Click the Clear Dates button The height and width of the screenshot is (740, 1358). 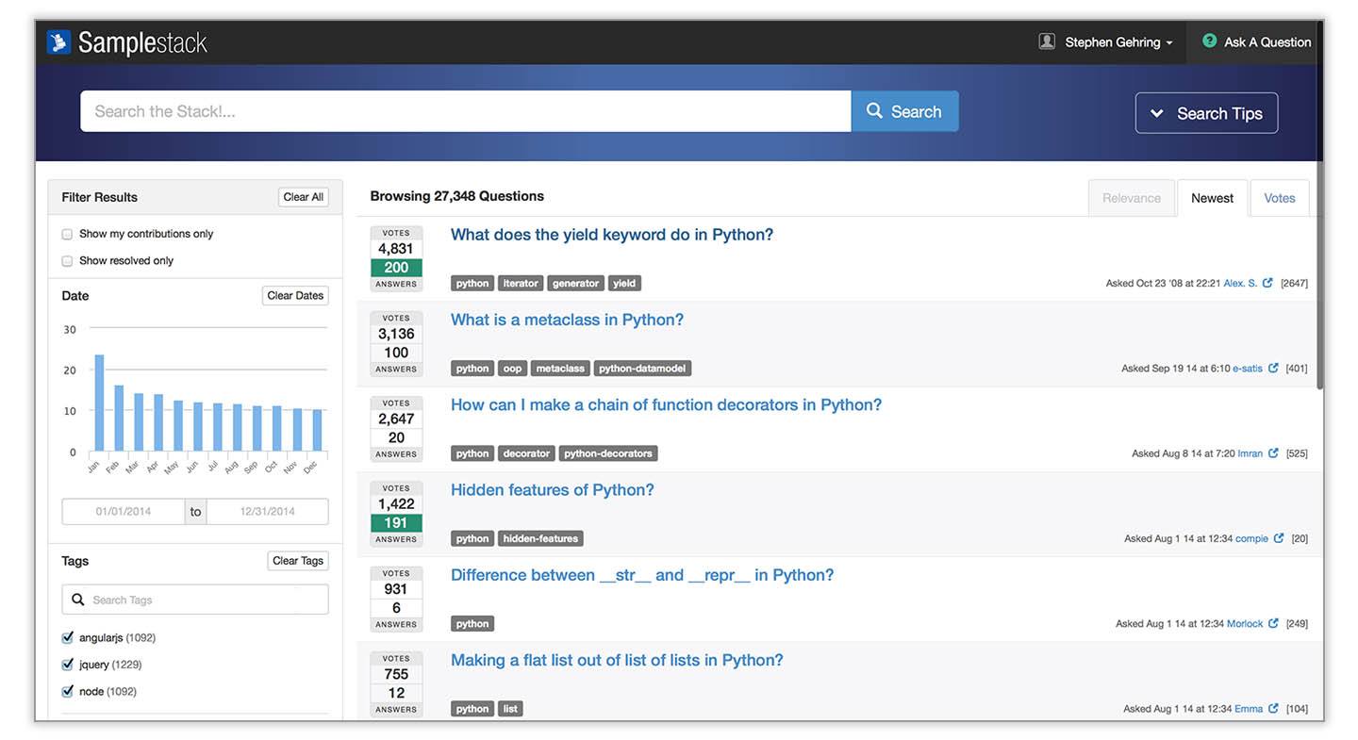(295, 296)
